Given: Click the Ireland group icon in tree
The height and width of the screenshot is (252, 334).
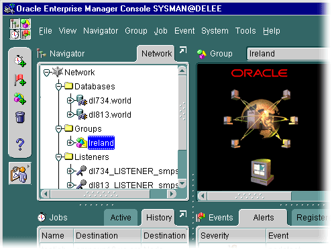Looking at the screenshot, I should (82, 142).
